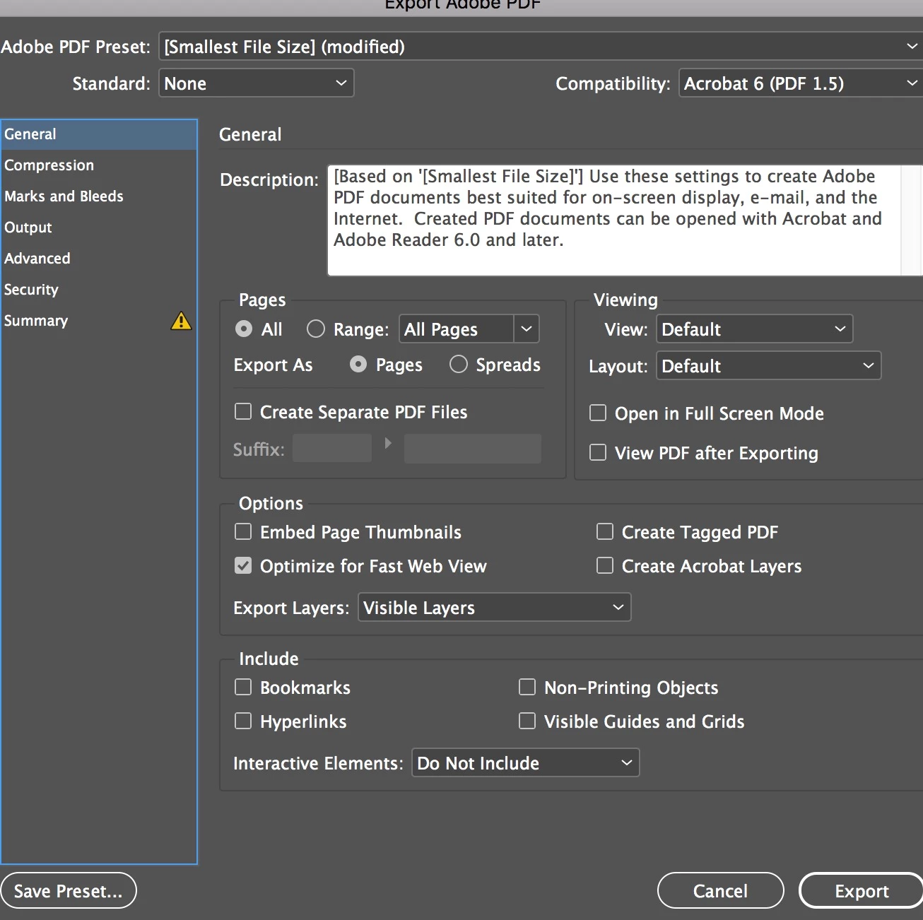Viewport: 923px width, 920px height.
Task: Enable Visible Guides and Grids
Action: coord(527,721)
